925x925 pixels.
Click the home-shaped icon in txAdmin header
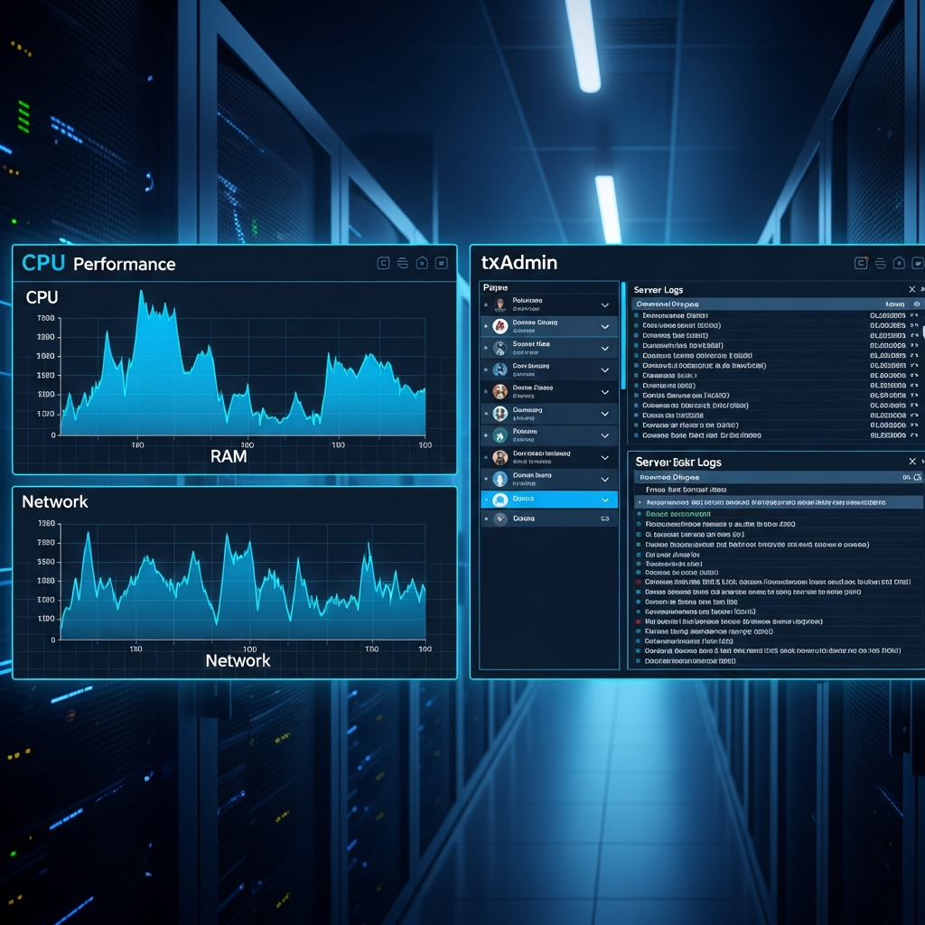899,263
